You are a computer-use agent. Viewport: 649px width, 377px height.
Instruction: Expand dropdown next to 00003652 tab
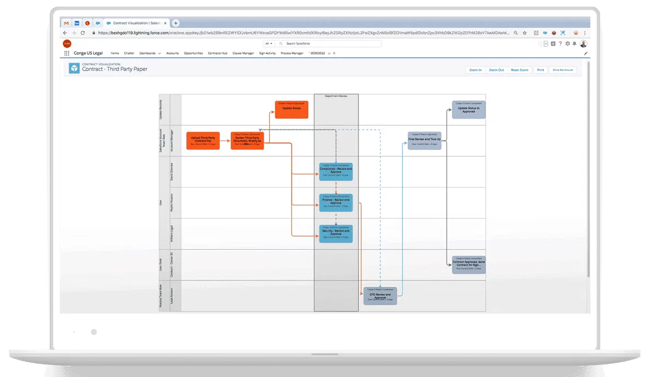tap(328, 53)
